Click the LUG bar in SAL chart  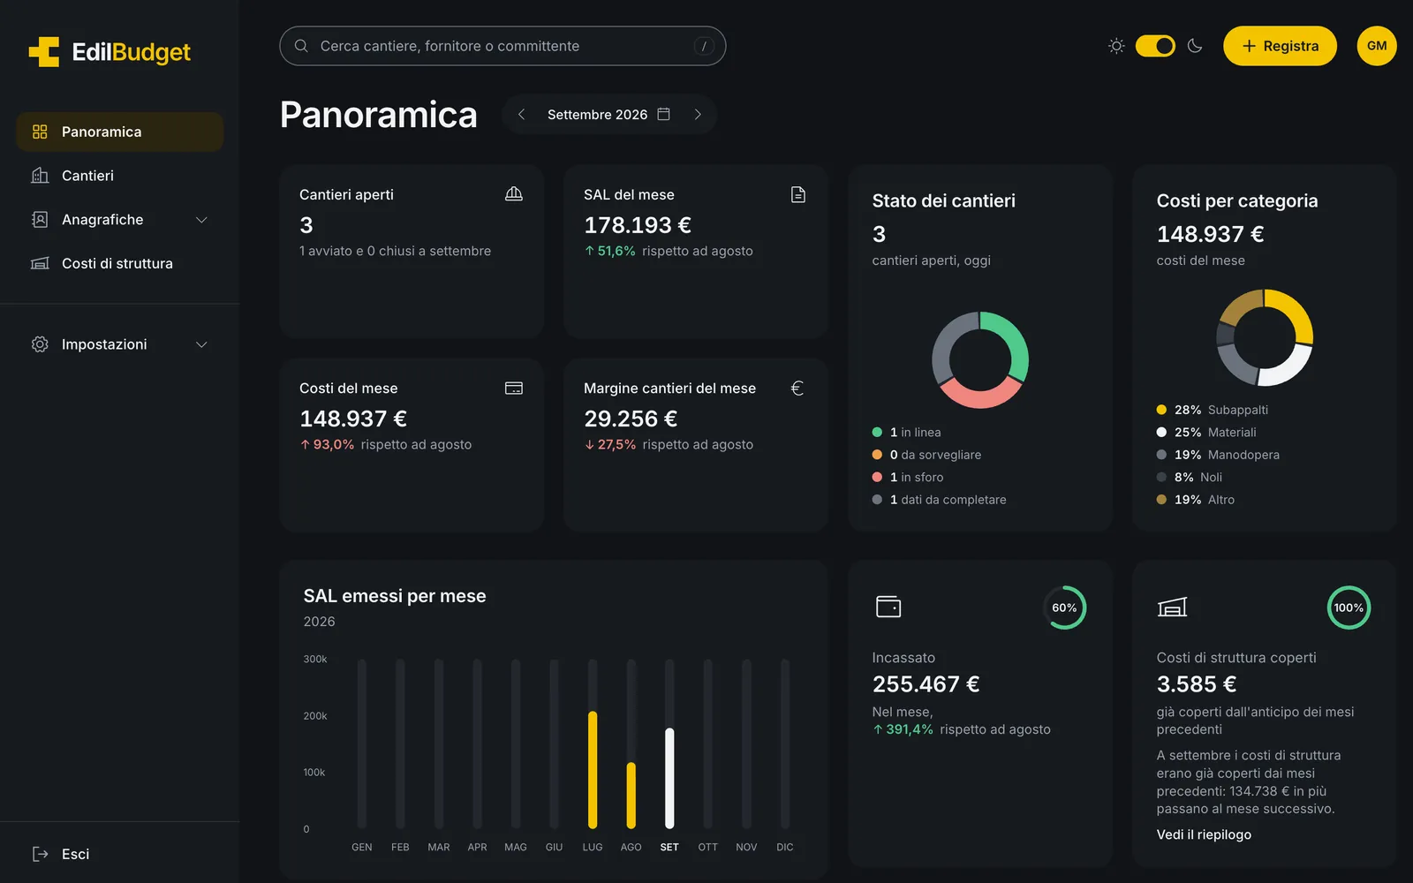[593, 770]
